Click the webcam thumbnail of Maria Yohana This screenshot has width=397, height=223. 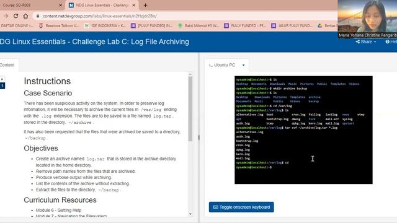pos(367,19)
